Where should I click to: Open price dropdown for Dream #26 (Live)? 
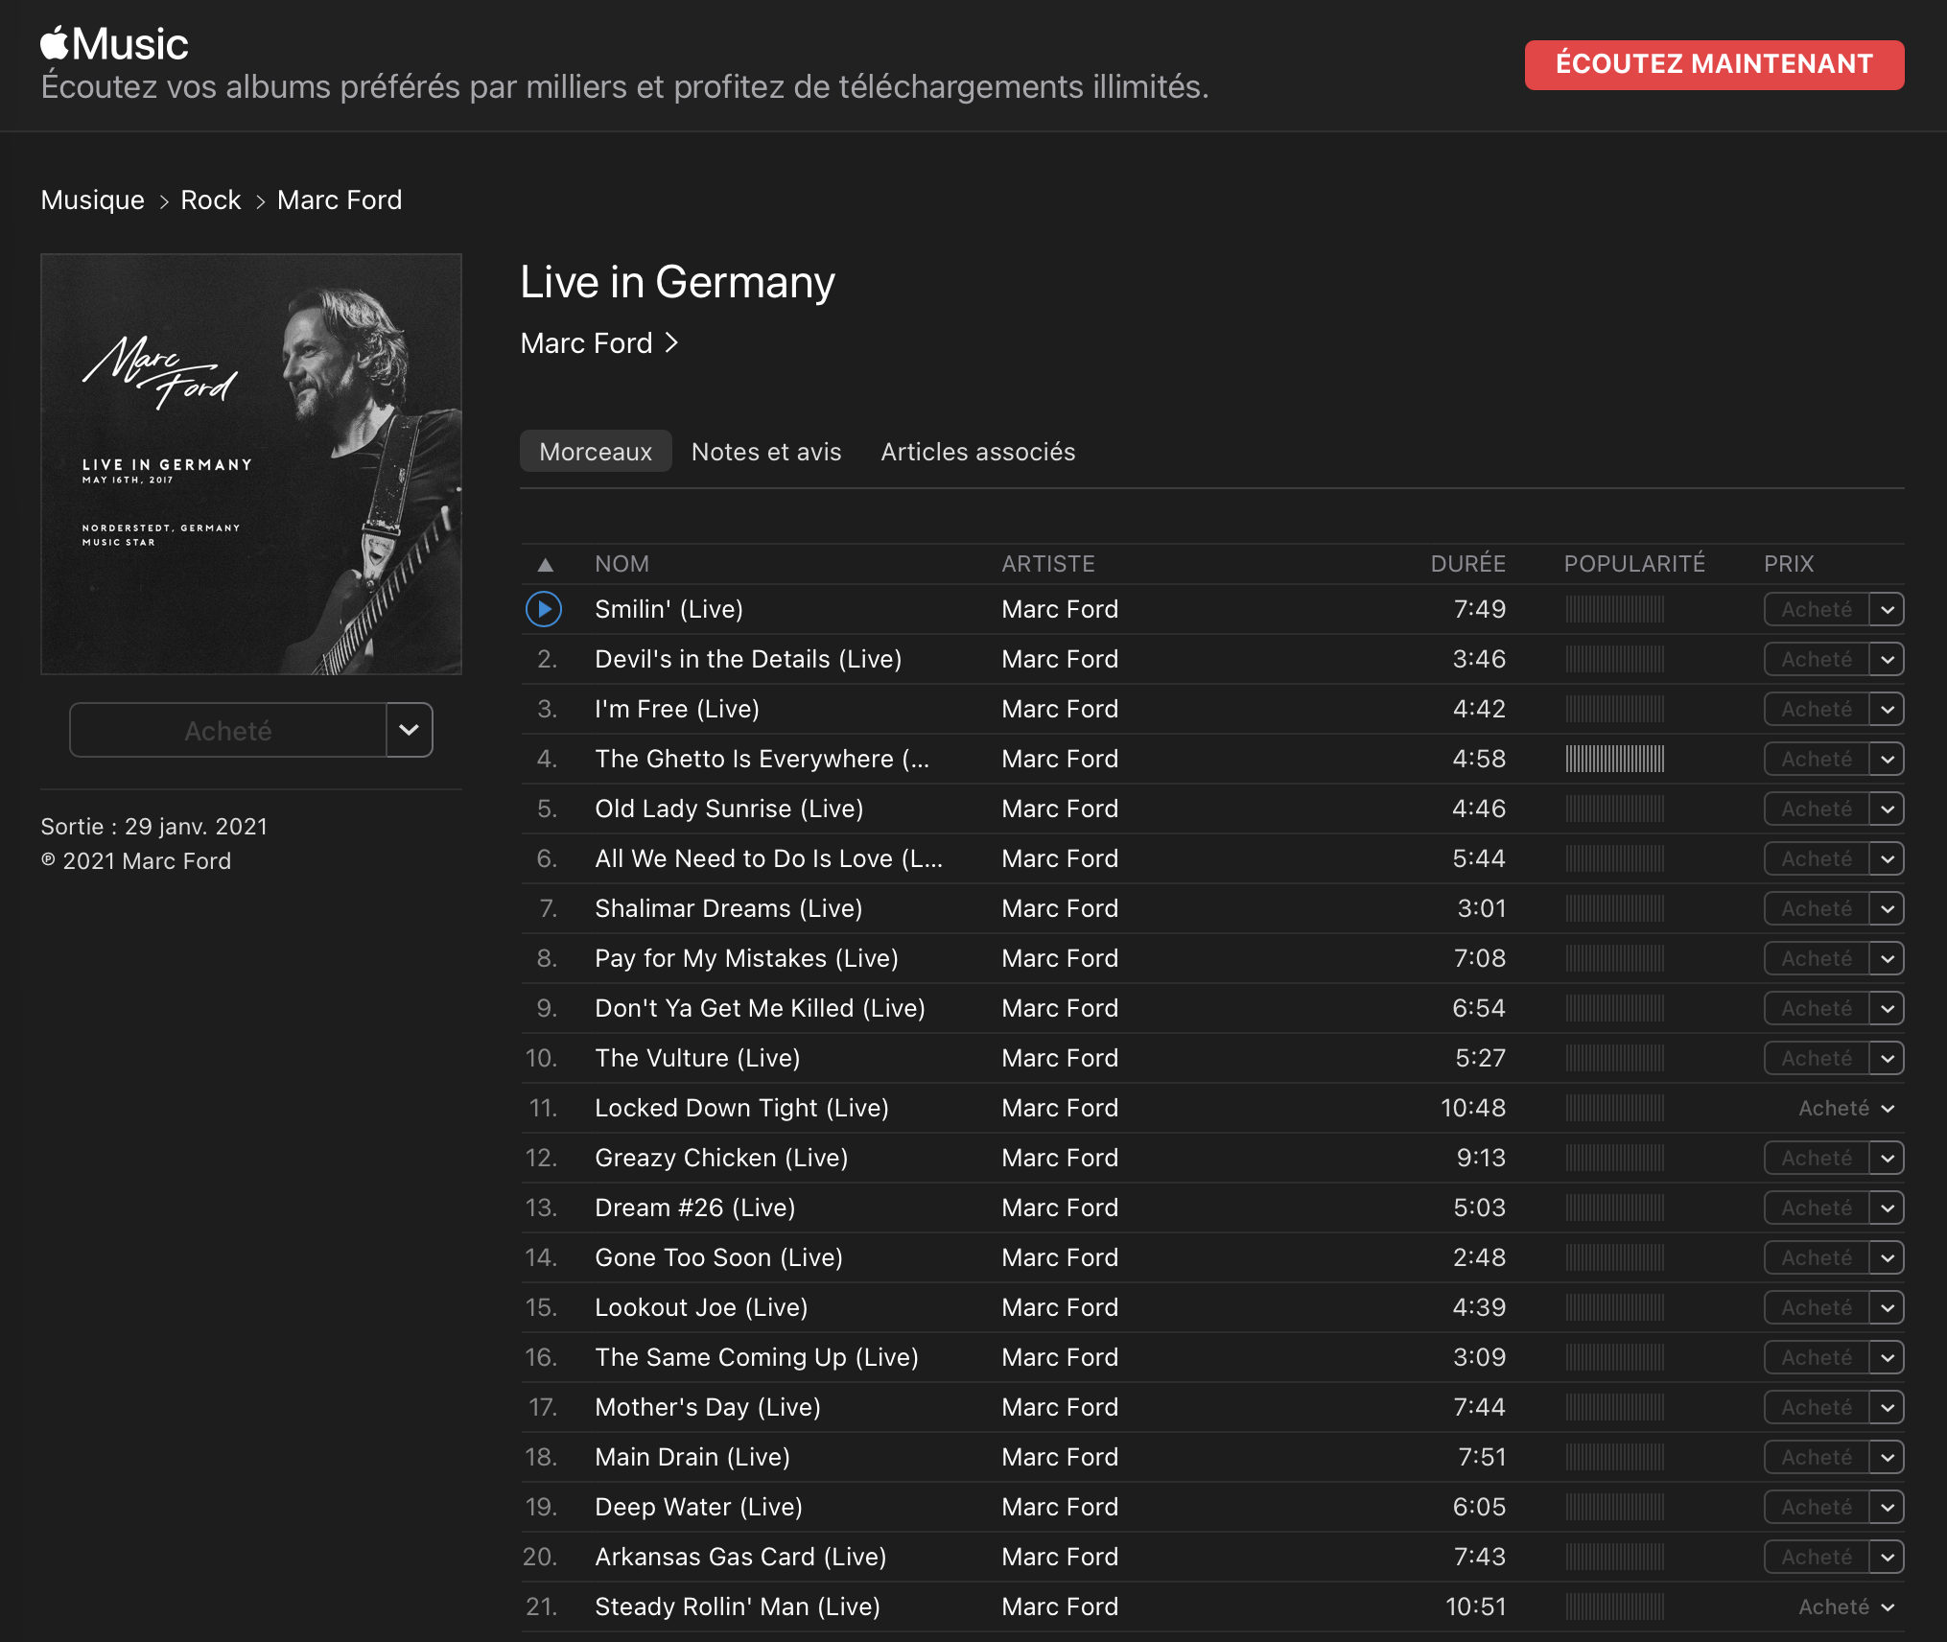tap(1887, 1208)
